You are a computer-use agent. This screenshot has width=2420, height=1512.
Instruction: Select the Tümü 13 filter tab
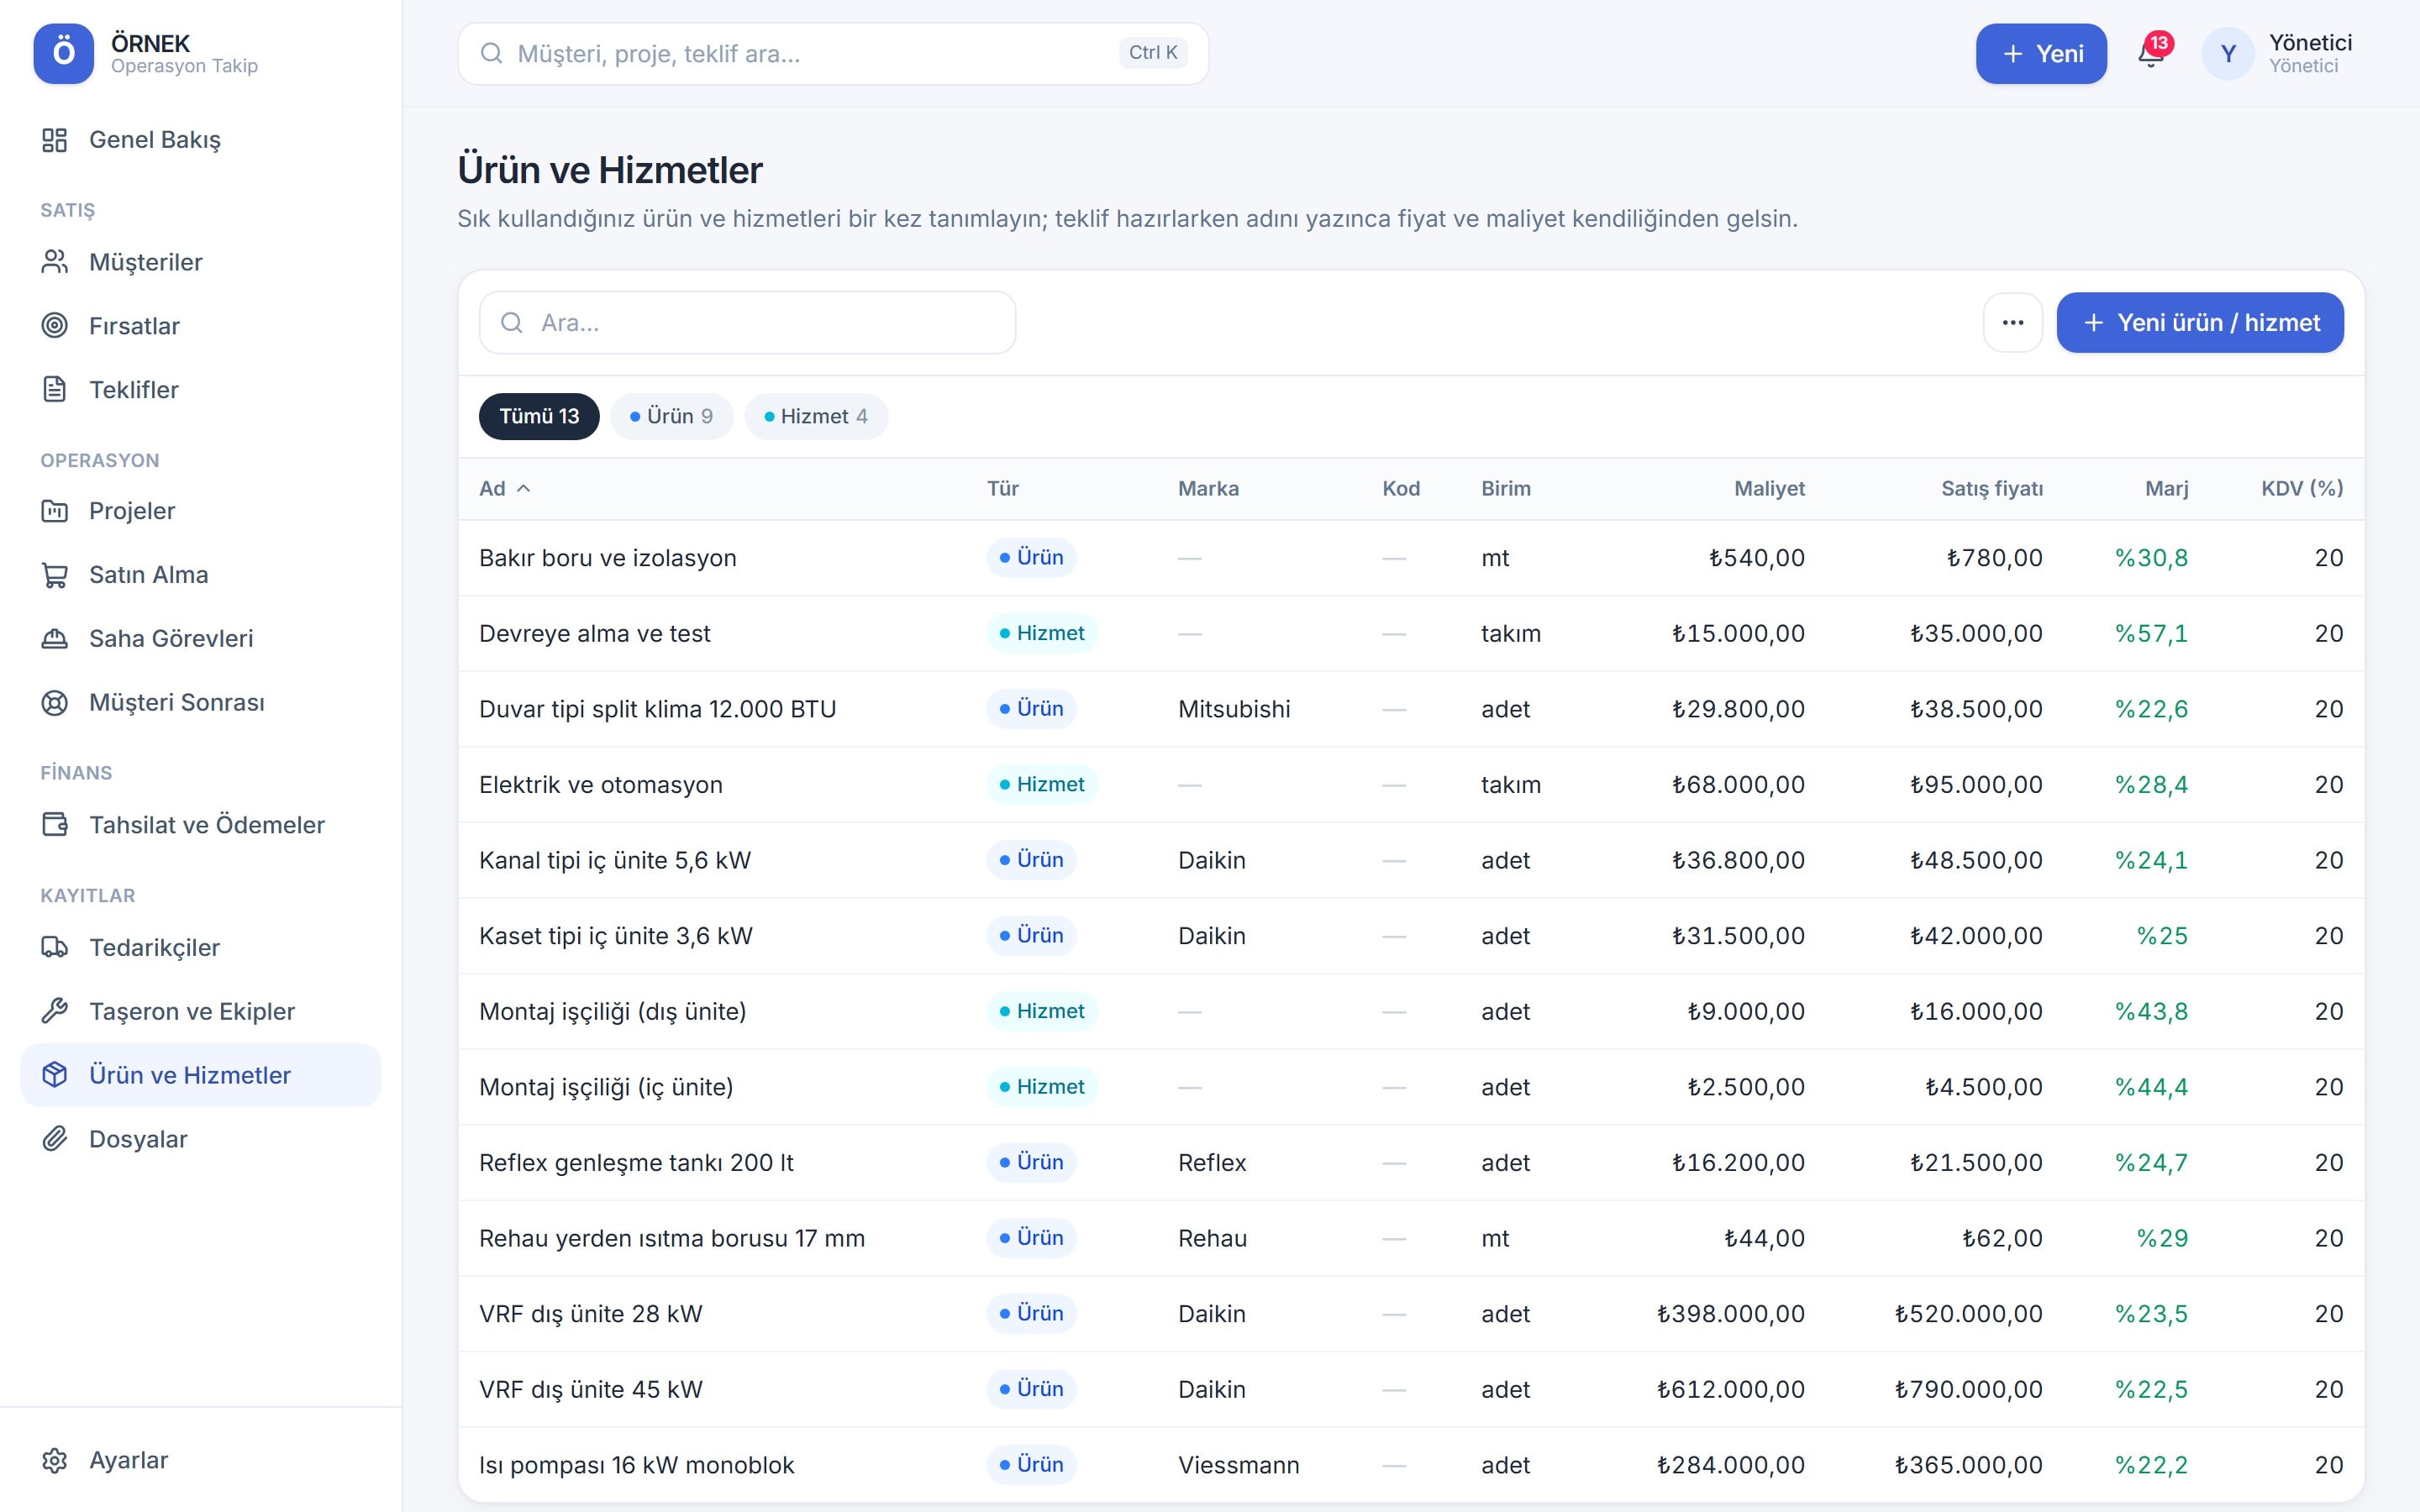click(x=539, y=417)
